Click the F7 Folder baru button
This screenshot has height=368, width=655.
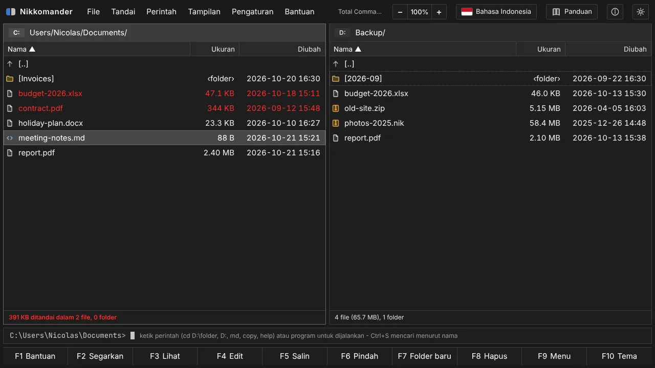(425, 356)
